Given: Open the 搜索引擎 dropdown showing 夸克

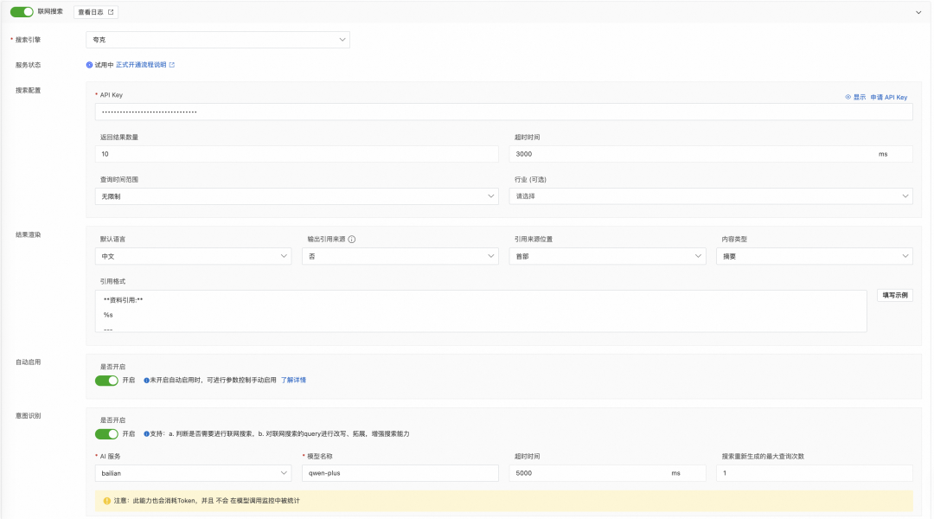Looking at the screenshot, I should click(218, 40).
